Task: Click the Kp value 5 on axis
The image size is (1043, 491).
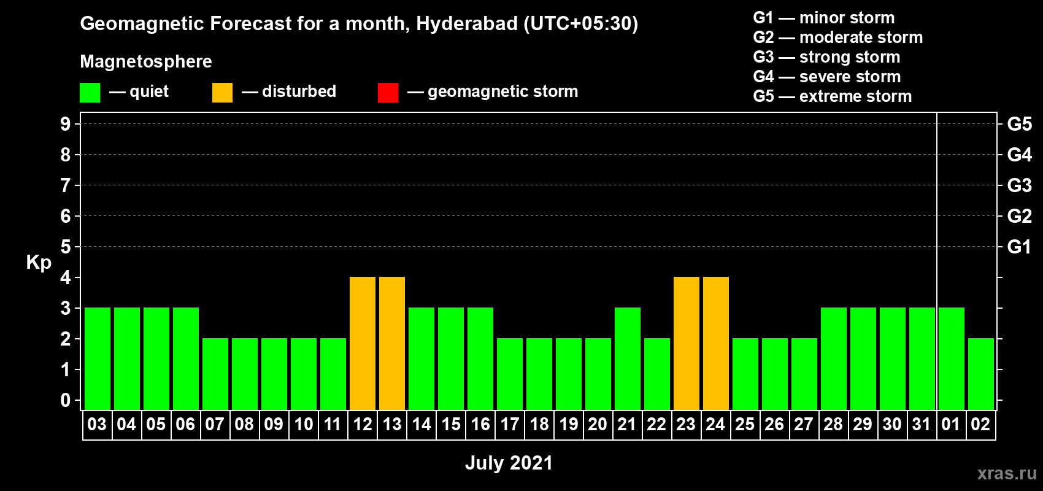Action: (x=66, y=247)
